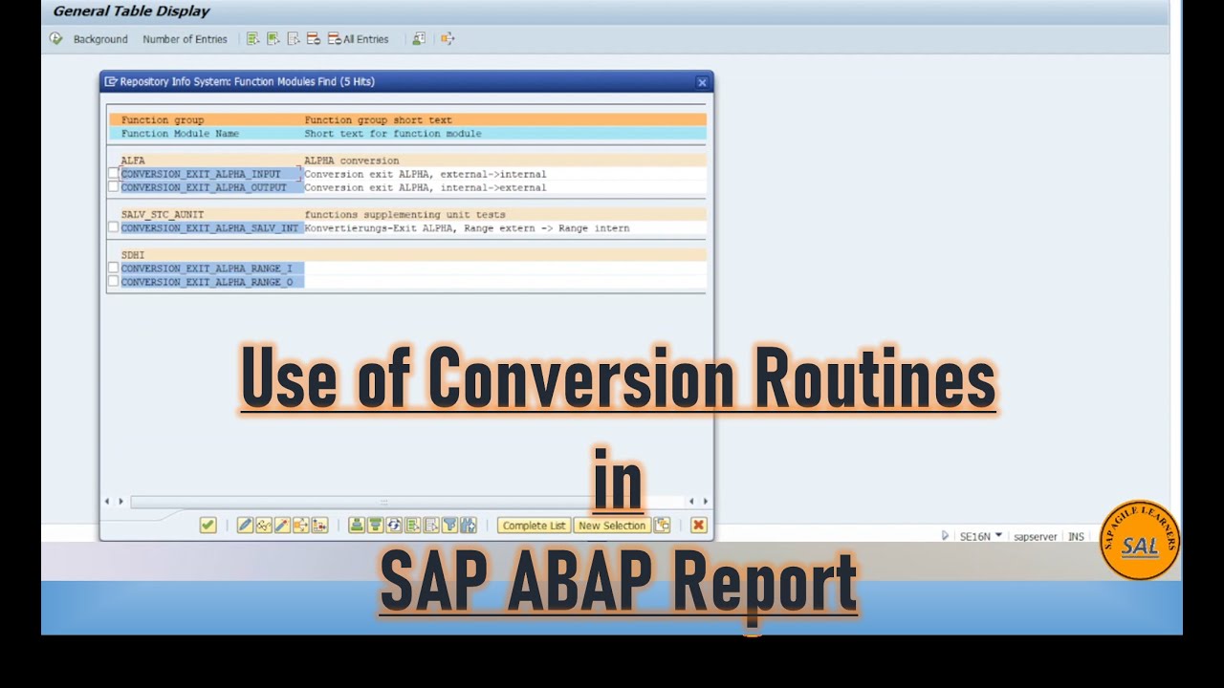
Task: Click the Select All icon in dialog
Action: (357, 525)
